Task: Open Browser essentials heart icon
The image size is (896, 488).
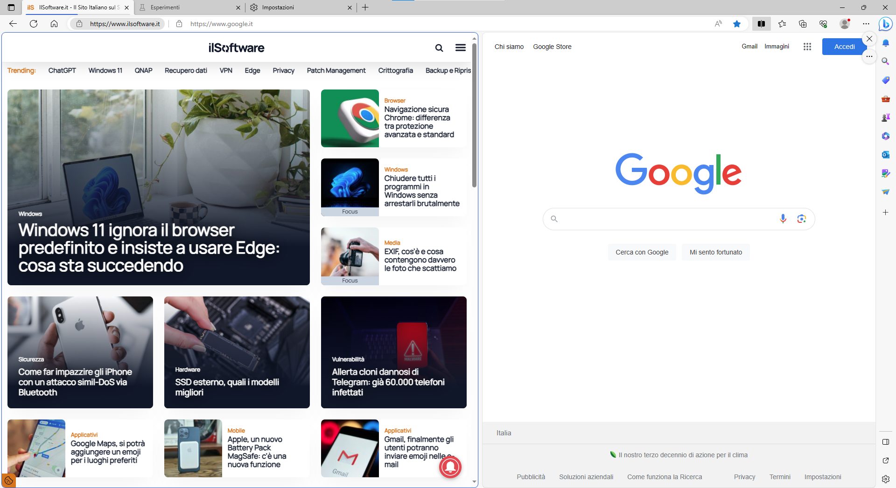Action: click(x=823, y=24)
